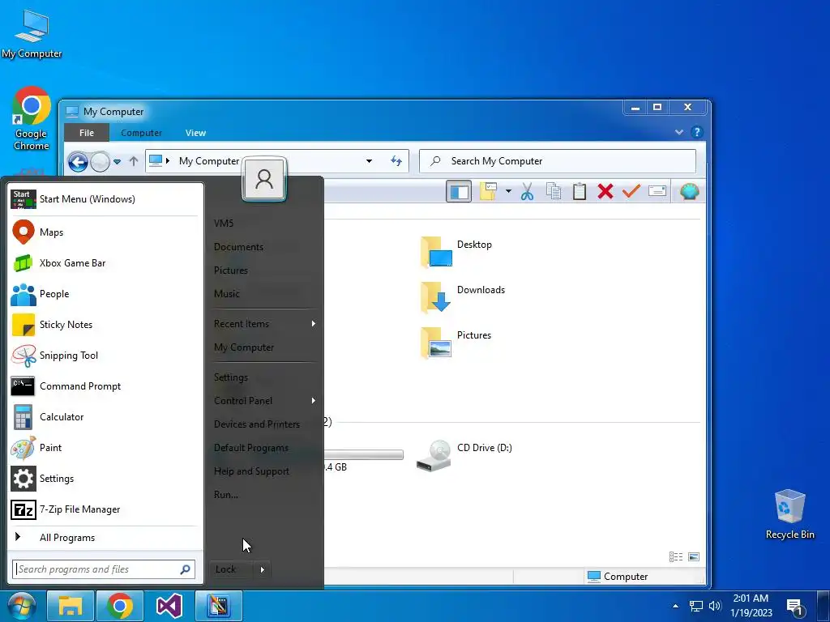Open Maps from the start menu
This screenshot has height=622, width=830.
click(104, 232)
